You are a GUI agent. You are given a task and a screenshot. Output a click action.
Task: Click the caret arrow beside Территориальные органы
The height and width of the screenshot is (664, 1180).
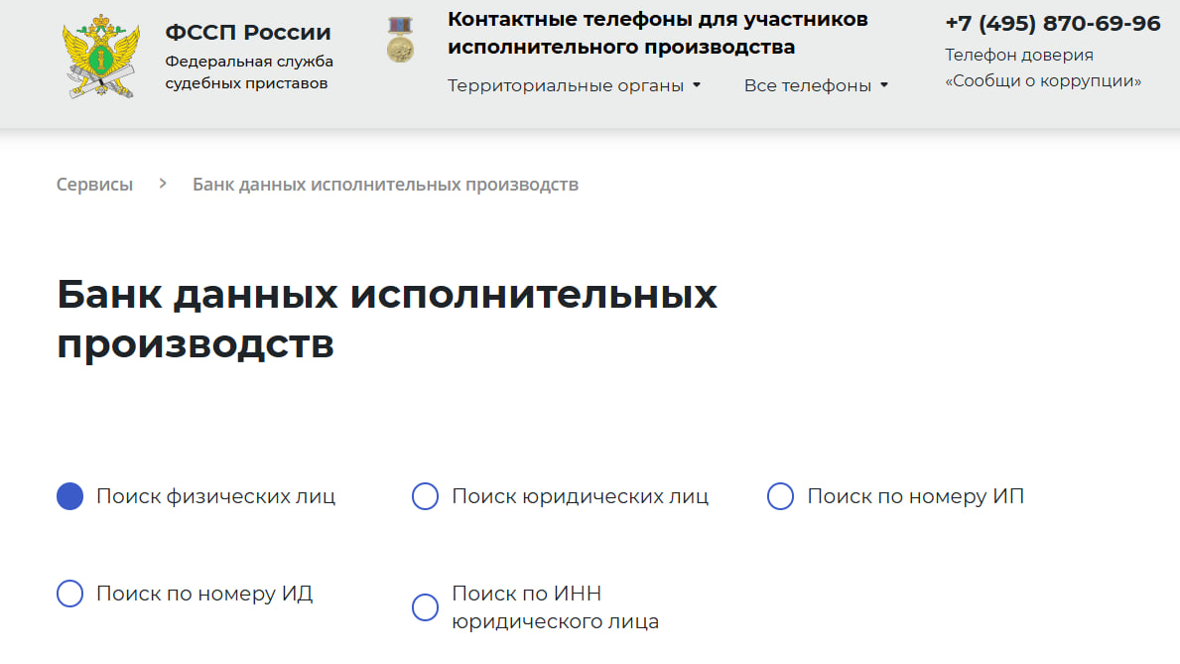pyautogui.click(x=697, y=85)
